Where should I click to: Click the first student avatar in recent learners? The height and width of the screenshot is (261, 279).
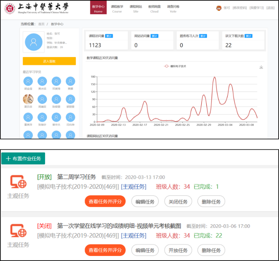(28, 81)
